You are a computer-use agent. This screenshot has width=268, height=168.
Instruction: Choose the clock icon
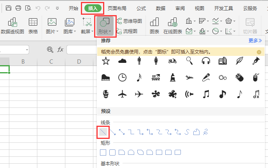coord(122,77)
